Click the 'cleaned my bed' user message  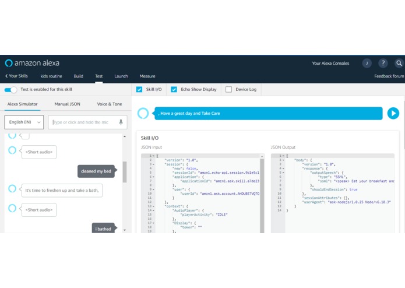pyautogui.click(x=96, y=171)
